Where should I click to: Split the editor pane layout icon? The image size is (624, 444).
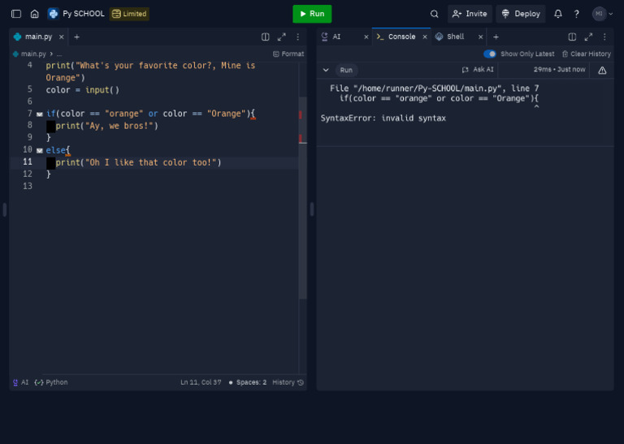point(265,37)
